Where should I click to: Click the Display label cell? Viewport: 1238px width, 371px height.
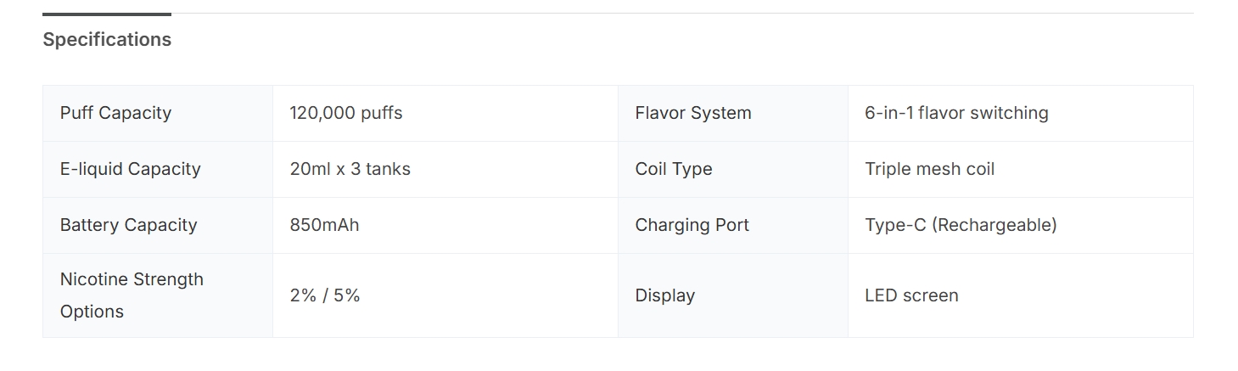pos(664,295)
